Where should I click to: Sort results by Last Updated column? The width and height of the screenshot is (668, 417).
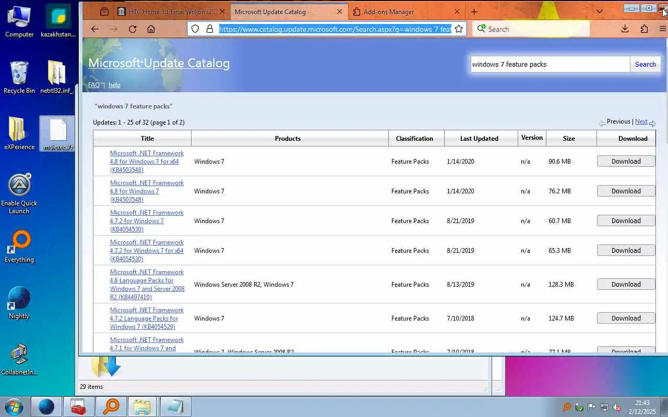[479, 138]
